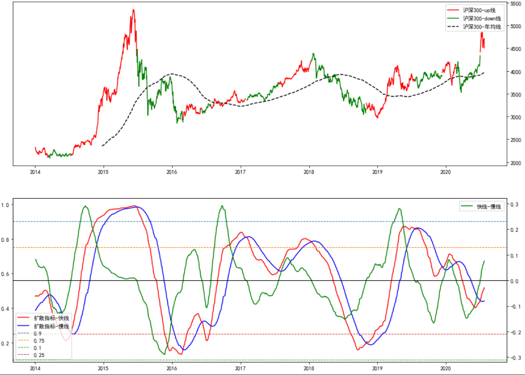Click the 快线-慢线 legend entry
Viewport: 525px width, 375px height.
pos(490,207)
